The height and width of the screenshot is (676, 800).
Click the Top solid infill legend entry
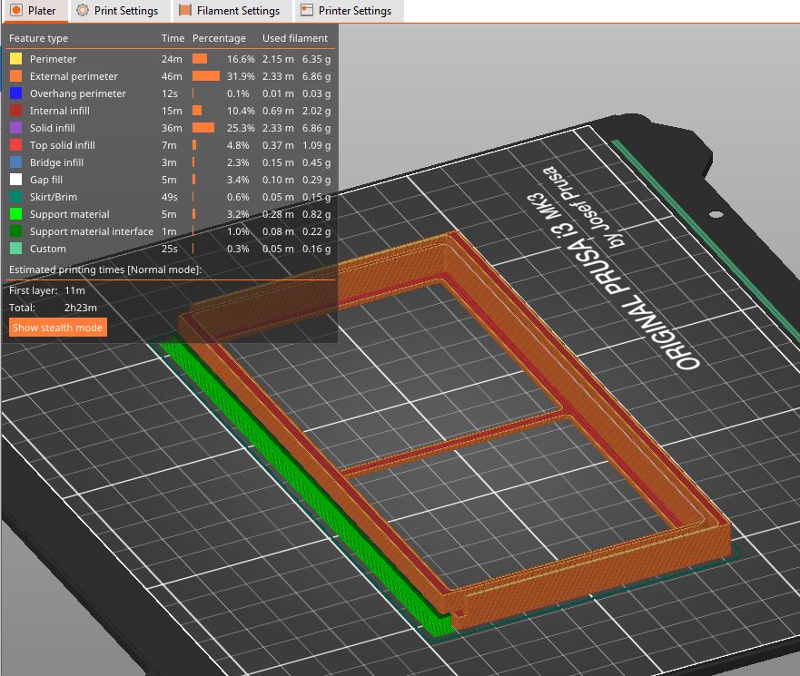coord(63,145)
